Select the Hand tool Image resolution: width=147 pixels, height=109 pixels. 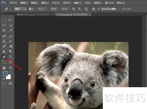pos(4,68)
